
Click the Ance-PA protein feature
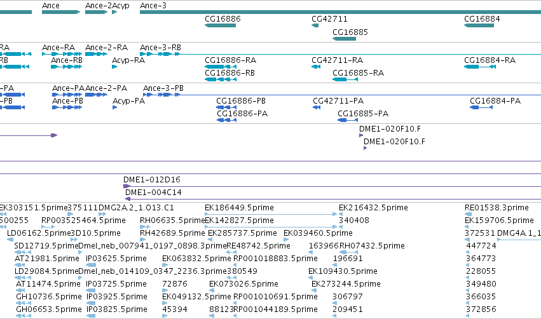pos(67,95)
